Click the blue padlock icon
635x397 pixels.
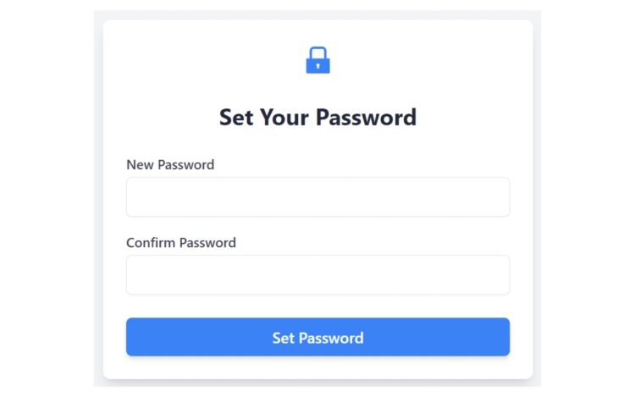pos(317,60)
